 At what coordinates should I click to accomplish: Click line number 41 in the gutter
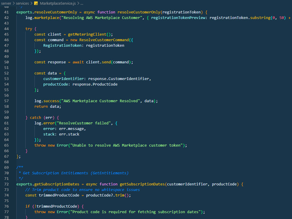tap(6, 12)
